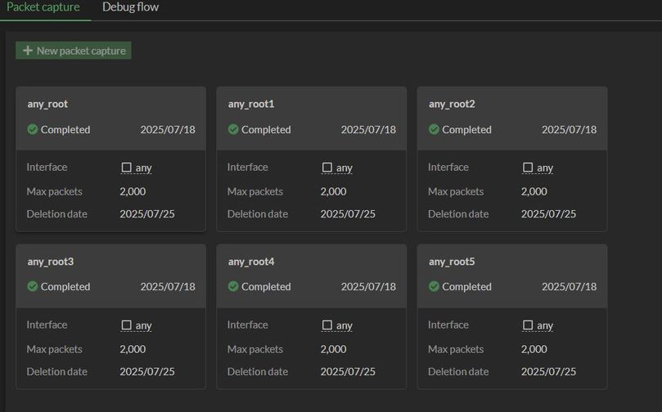Click the completed status icon on any_root4
Screen dimensions: 662x412
[233, 286]
